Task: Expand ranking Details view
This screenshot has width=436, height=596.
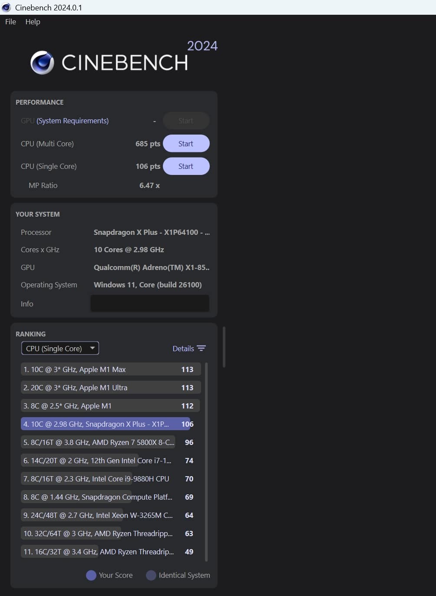Action: tap(183, 349)
